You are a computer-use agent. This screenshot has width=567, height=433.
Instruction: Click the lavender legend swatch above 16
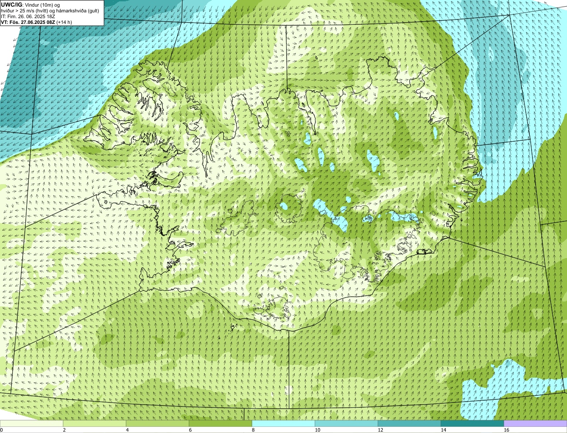pyautogui.click(x=535, y=423)
